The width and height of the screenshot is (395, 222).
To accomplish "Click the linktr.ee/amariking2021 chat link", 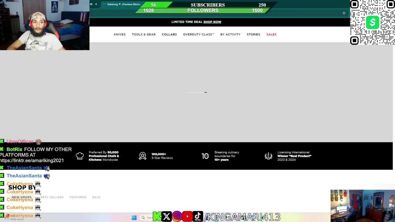I will (x=32, y=161).
